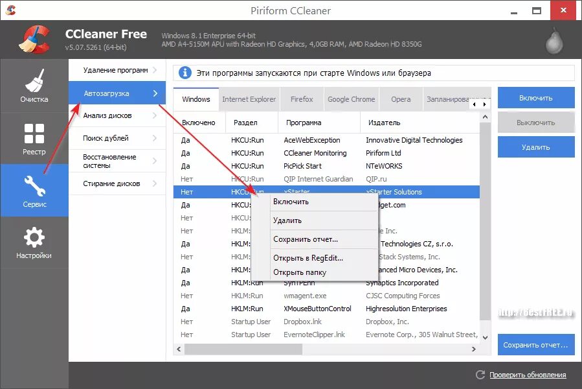Switch to Internet Explorer tab

(x=249, y=99)
